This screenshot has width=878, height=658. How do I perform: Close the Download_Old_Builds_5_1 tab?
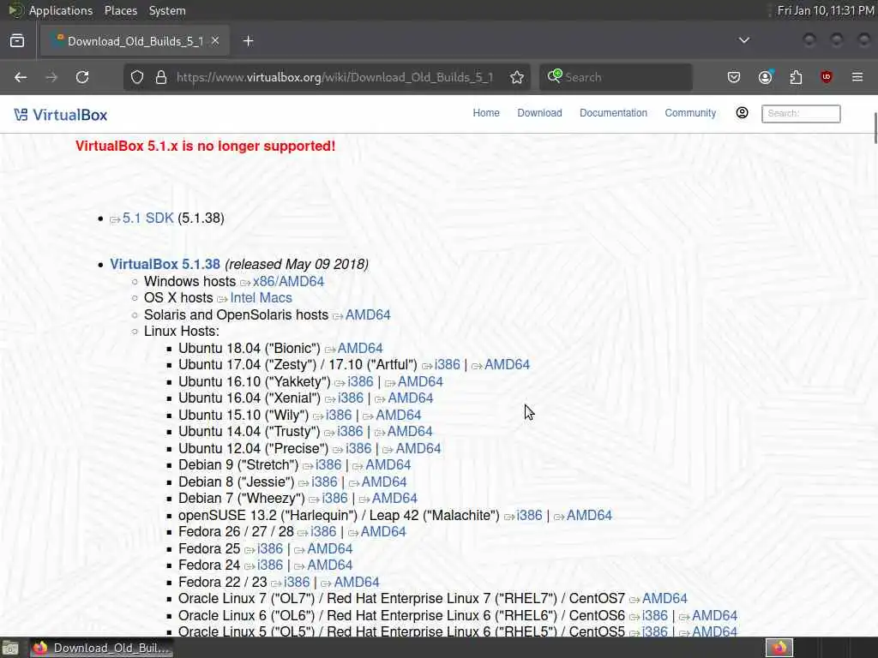[215, 41]
